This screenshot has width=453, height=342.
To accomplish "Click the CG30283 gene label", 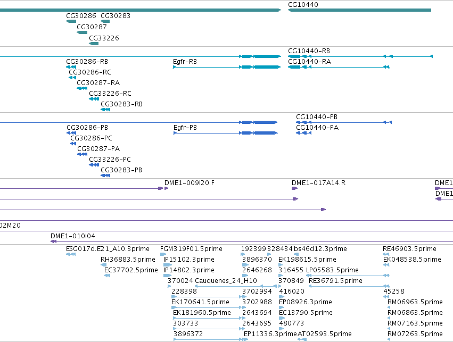I will 116,16.
